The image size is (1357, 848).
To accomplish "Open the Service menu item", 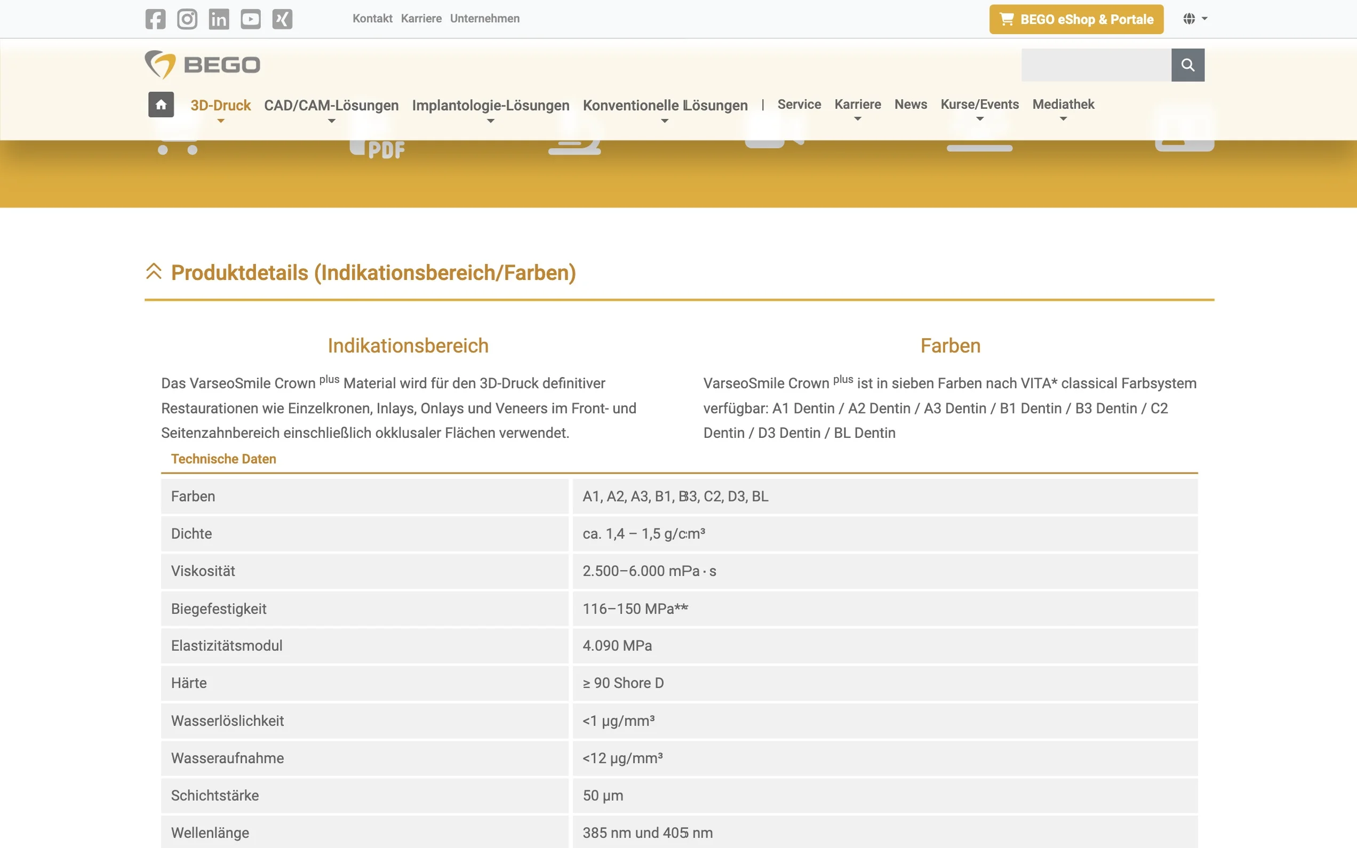I will pyautogui.click(x=799, y=105).
